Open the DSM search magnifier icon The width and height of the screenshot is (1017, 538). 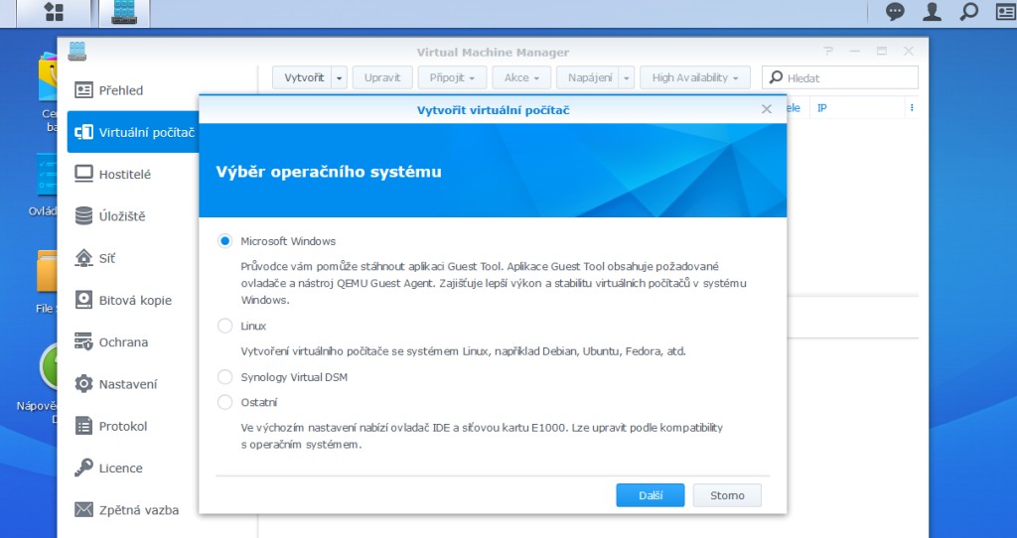969,12
